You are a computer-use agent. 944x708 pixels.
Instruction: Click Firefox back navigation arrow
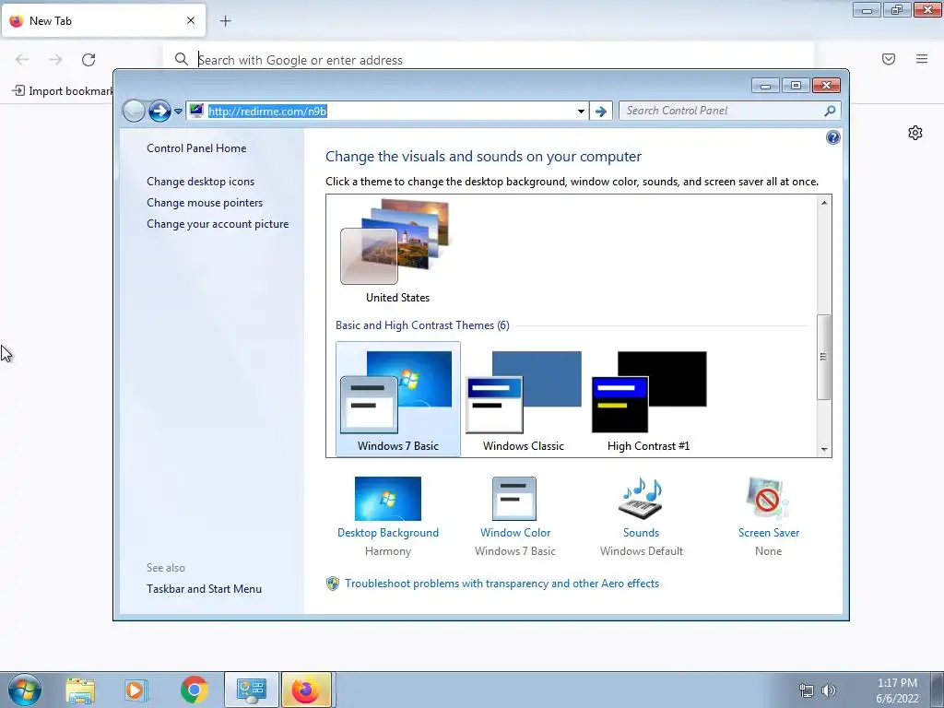(x=22, y=60)
